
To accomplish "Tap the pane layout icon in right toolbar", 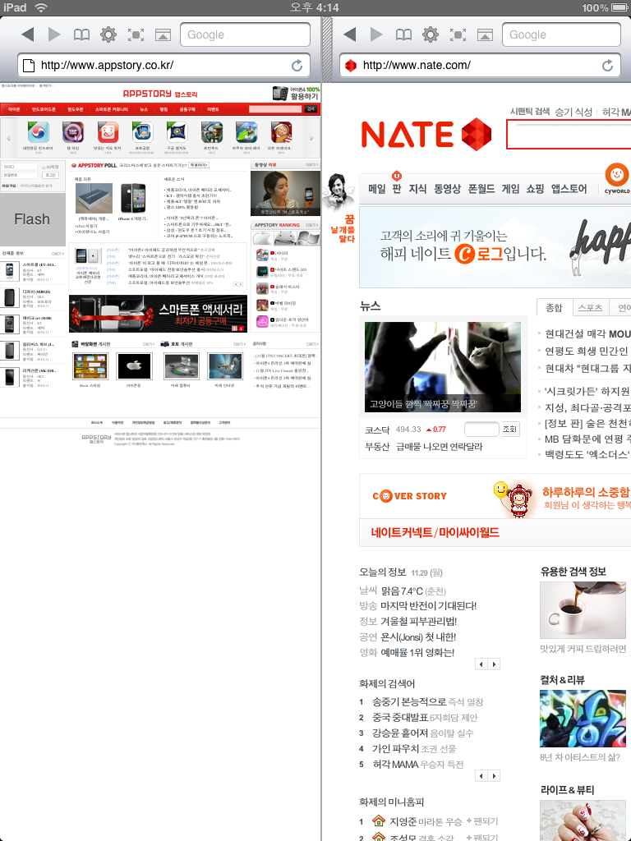I will pos(485,34).
